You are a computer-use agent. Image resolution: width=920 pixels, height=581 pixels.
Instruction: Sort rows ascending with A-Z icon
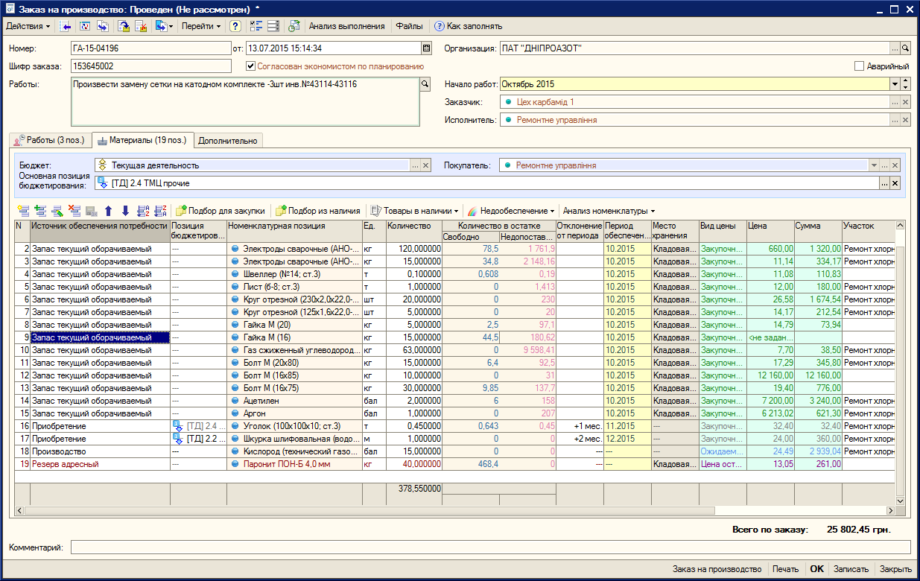tap(143, 211)
